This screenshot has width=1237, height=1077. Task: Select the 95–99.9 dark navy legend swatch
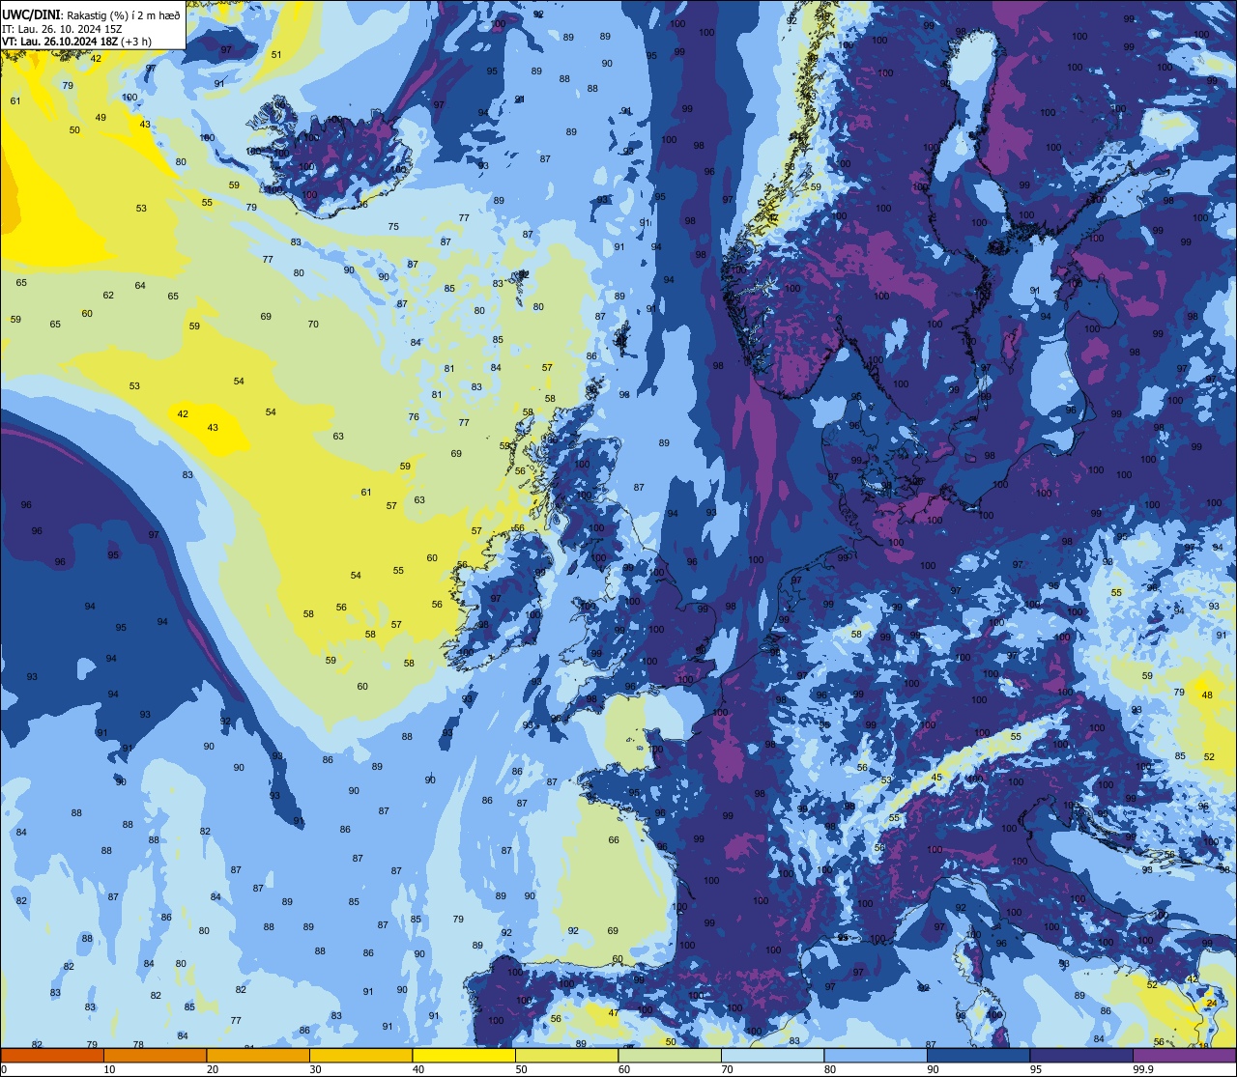pyautogui.click(x=1081, y=1055)
